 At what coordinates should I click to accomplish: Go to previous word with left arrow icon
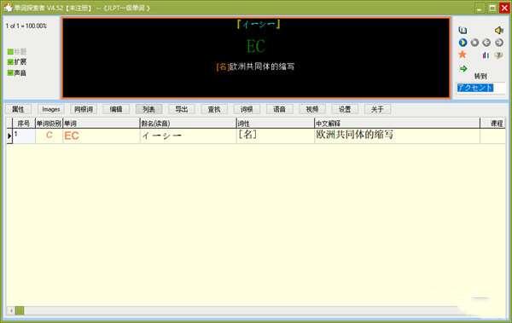tap(486, 43)
